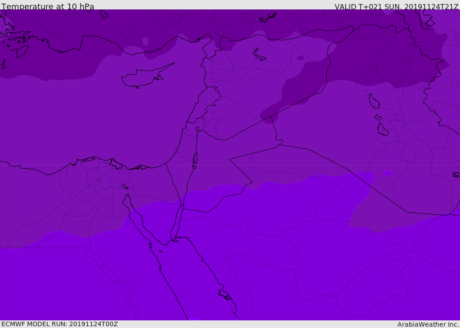Click the 'VALID T+021 SUN. 20191124T21Z' label
Image resolution: width=460 pixels, height=328 pixels.
(x=397, y=7)
